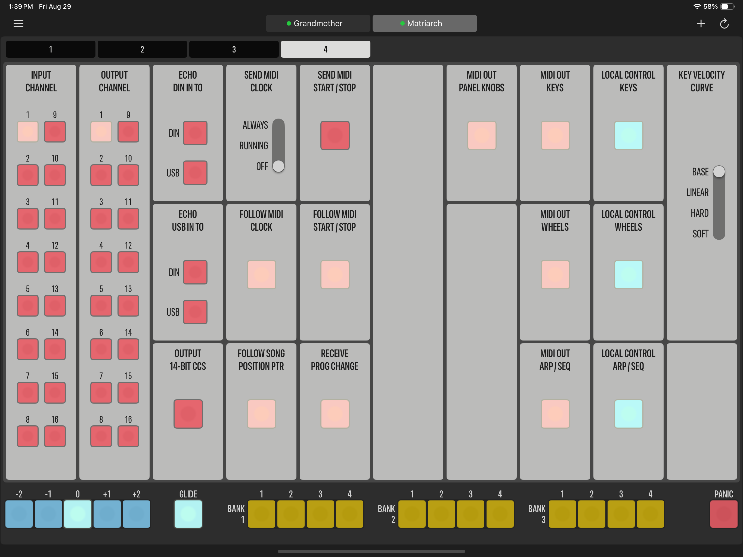Switch to the Grandmother device tab
743x557 pixels.
318,23
